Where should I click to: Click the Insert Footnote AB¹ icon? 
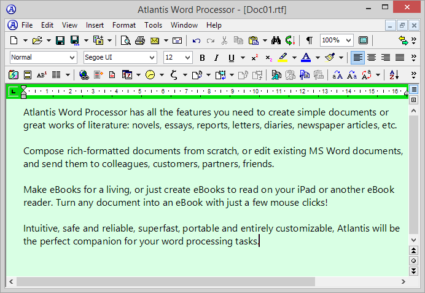42,75
